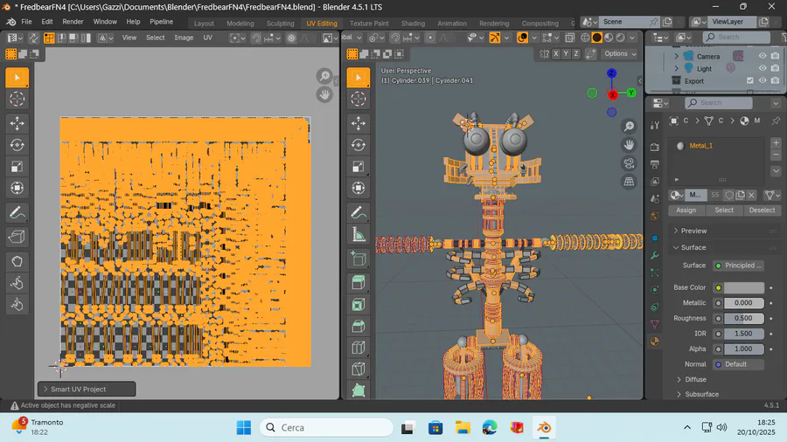The height and width of the screenshot is (442, 787).
Task: Expand the Subsurface section
Action: click(701, 394)
